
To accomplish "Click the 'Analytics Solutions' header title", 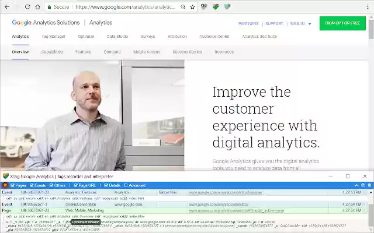I will [56, 23].
